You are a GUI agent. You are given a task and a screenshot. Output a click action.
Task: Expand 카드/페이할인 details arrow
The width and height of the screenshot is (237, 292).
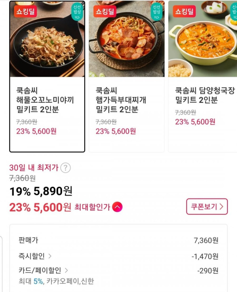pyautogui.click(x=66, y=270)
